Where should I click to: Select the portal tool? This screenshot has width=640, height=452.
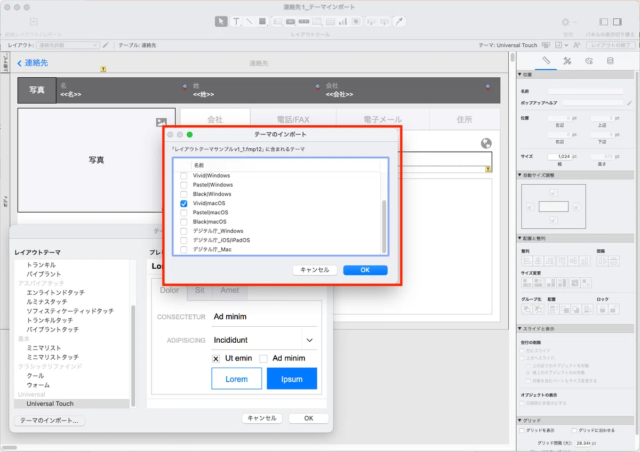coord(330,21)
